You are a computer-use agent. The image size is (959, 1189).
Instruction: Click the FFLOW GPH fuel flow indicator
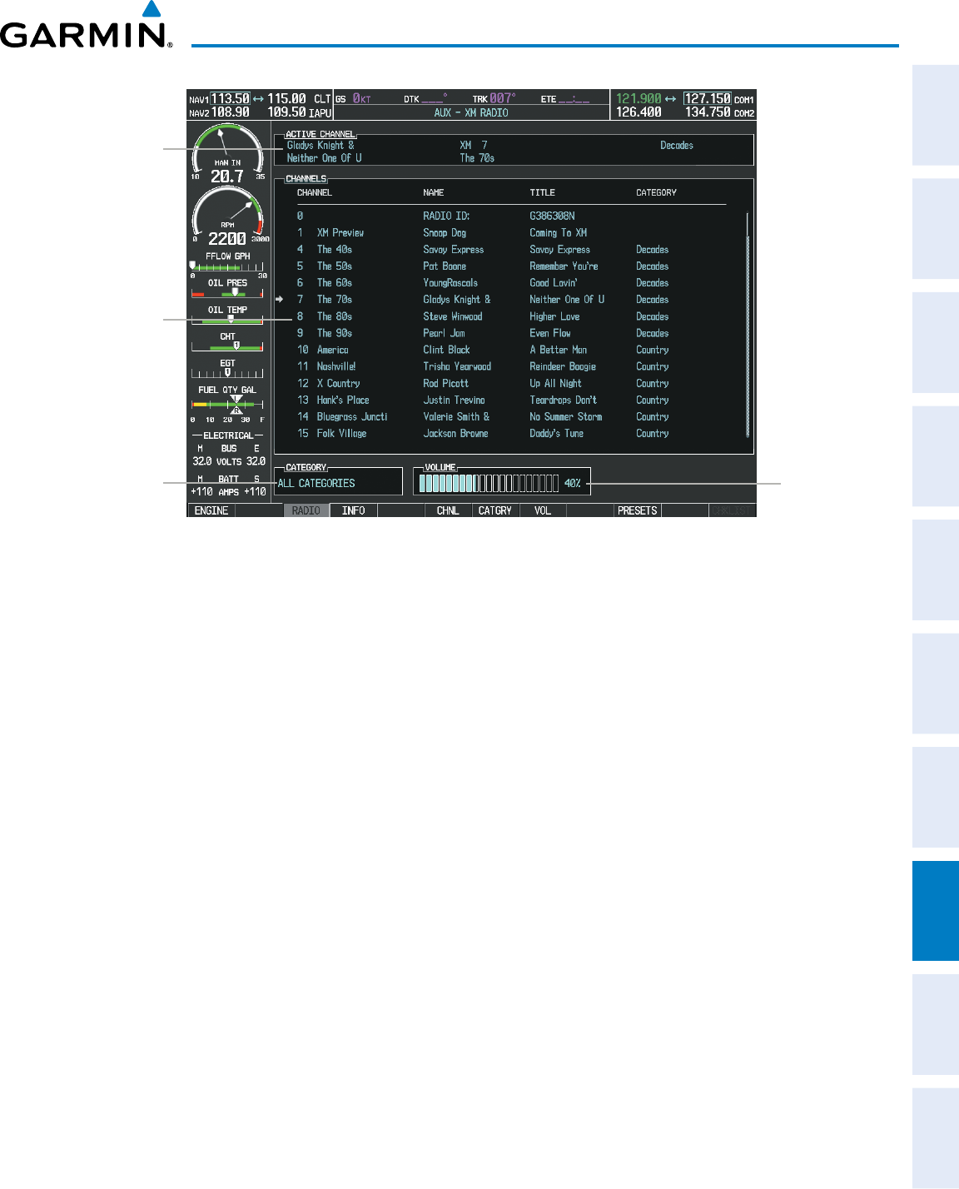click(228, 264)
